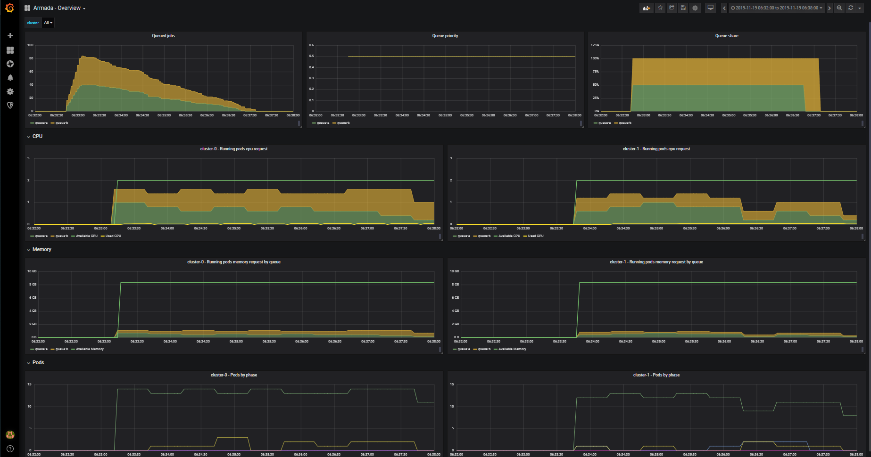Click the cluster-0 CPU panel legend scrollbar handle
Viewport: 871px width, 457px height.
pos(440,237)
